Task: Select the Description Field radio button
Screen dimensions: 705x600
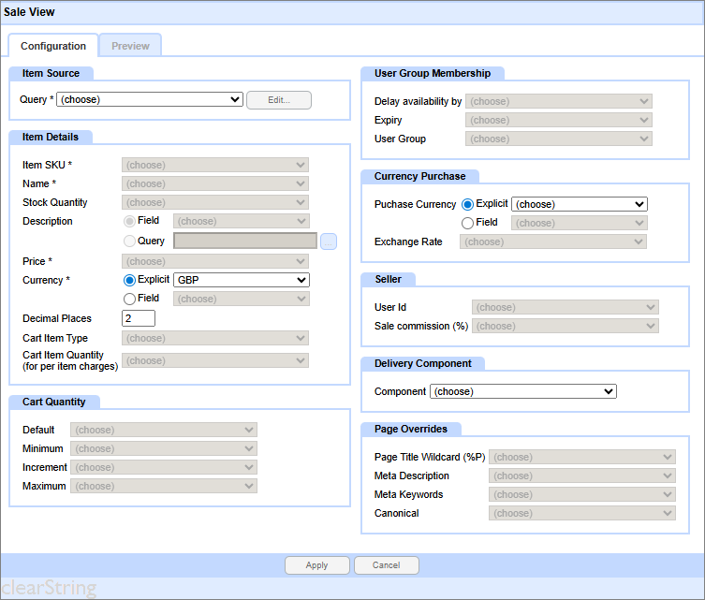Action: [130, 222]
